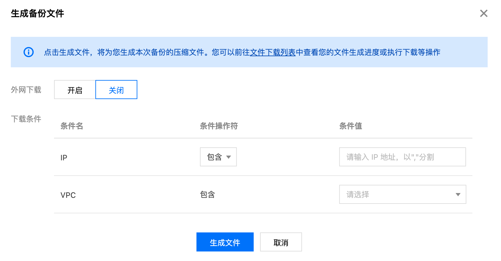Click the 条件名 column header

click(72, 126)
